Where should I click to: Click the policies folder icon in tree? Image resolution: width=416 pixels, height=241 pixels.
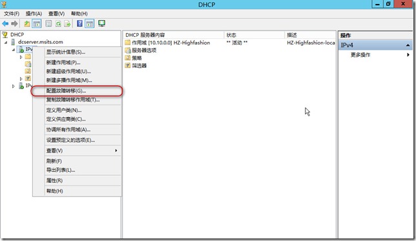point(28,71)
